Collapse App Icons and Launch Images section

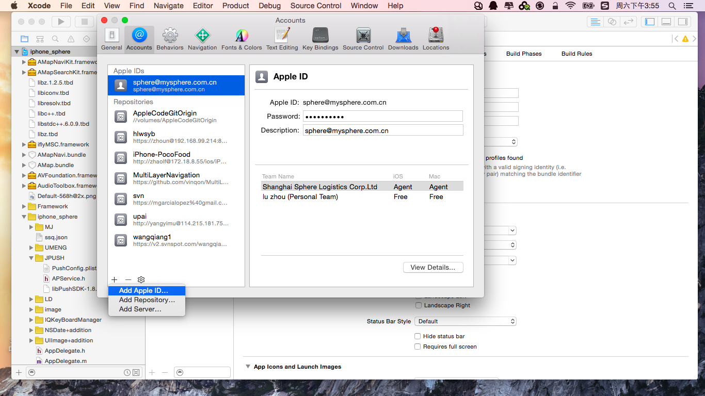[x=248, y=367]
